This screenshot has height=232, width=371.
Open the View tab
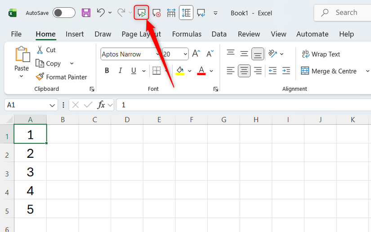tap(278, 34)
